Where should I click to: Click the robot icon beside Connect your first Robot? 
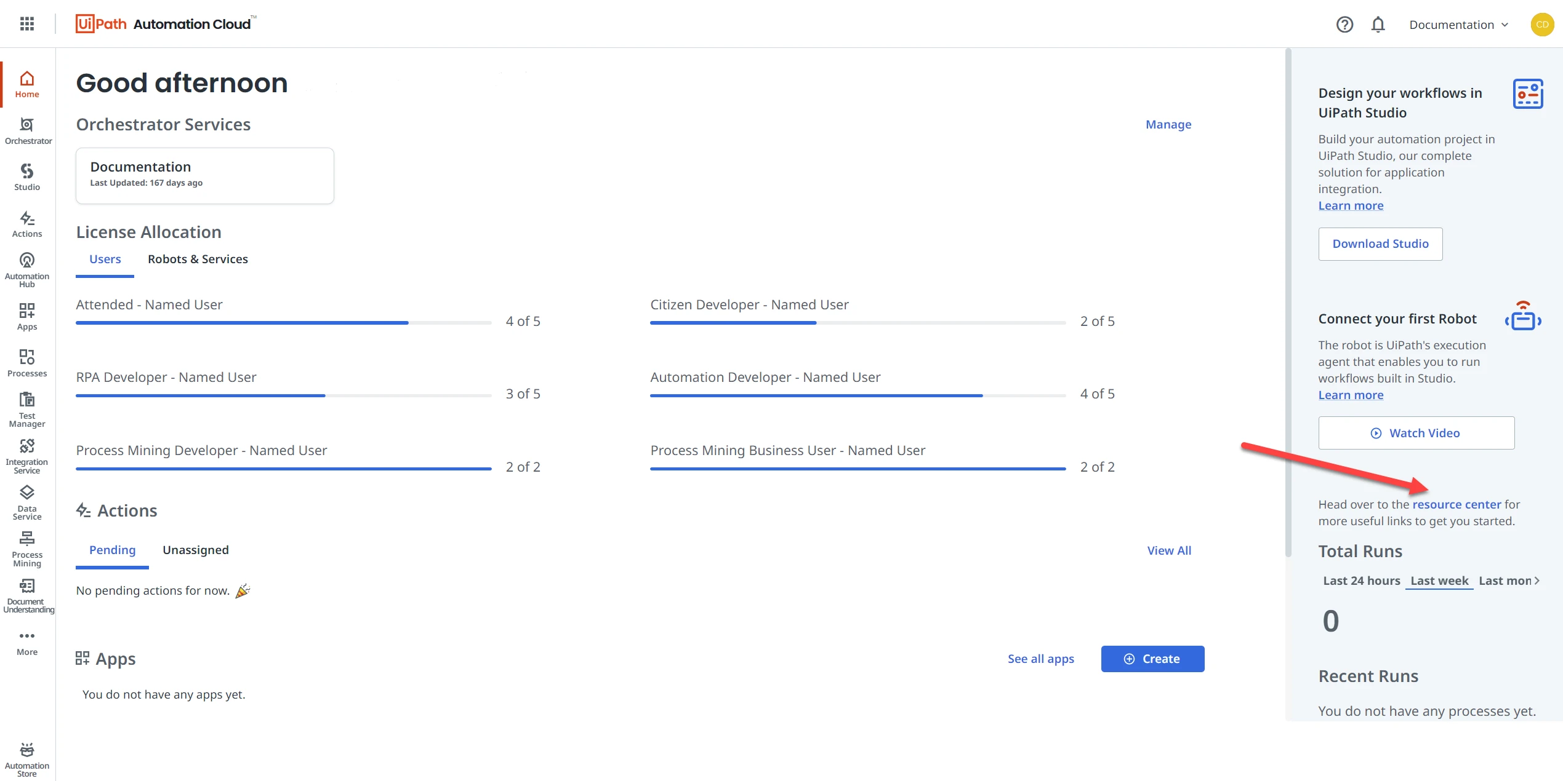(1523, 316)
